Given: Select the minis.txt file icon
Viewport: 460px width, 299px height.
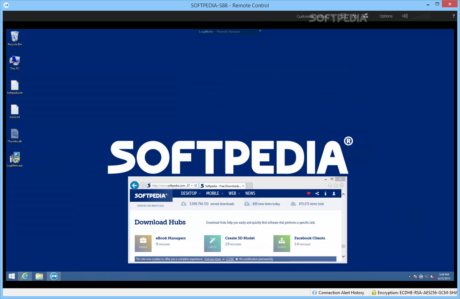Looking at the screenshot, I should point(15,112).
